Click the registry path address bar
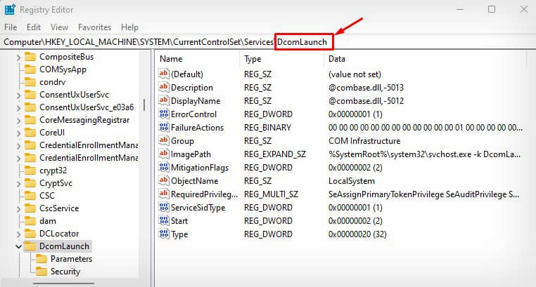This screenshot has height=287, width=536. click(x=268, y=42)
